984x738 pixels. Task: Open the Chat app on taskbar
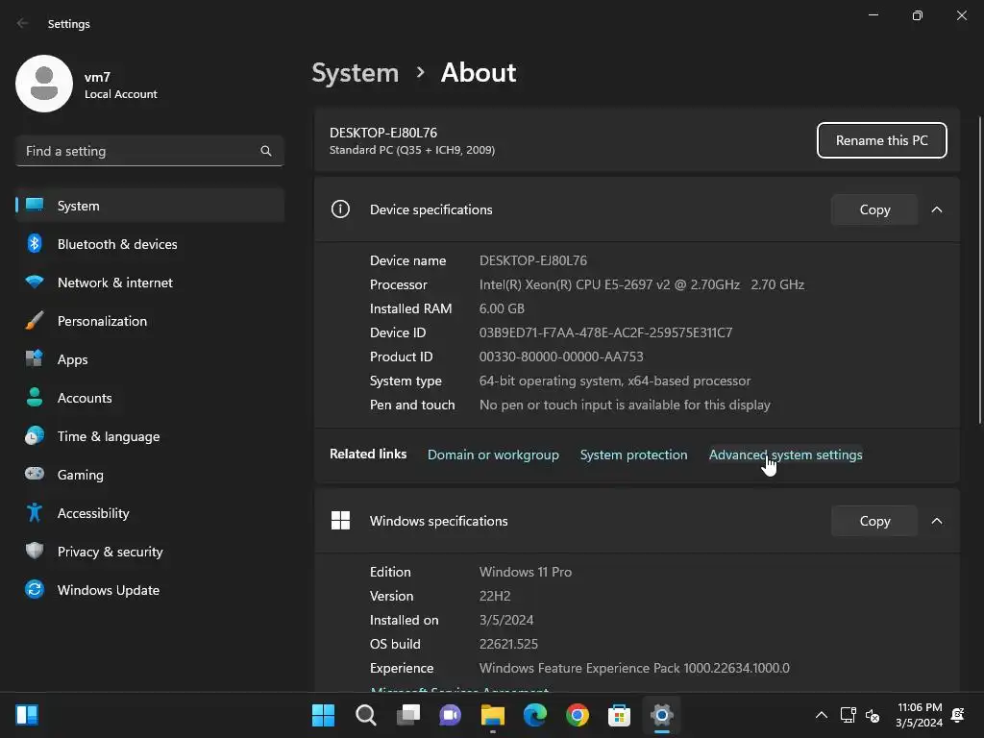451,715
